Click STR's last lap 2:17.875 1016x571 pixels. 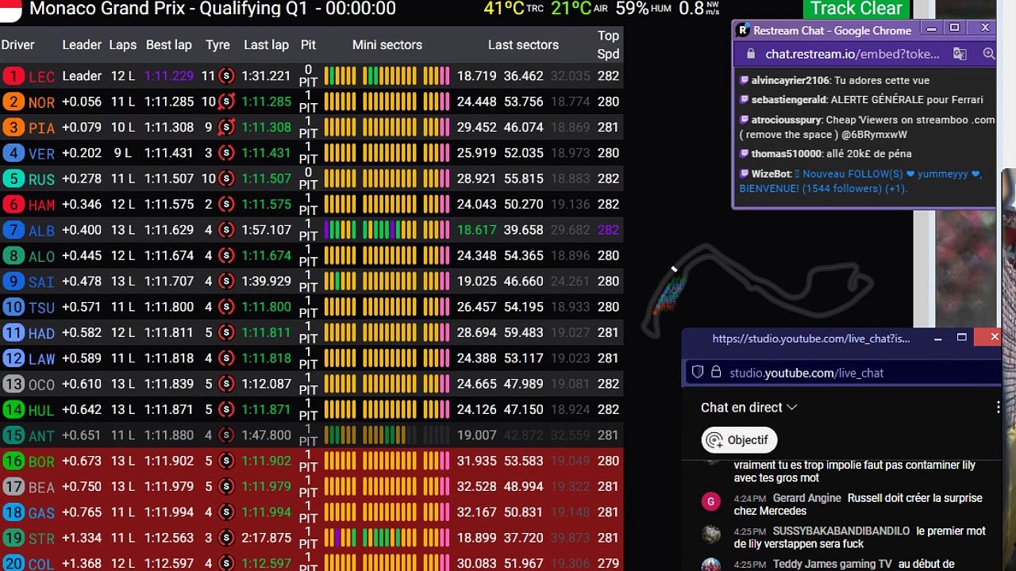(267, 538)
